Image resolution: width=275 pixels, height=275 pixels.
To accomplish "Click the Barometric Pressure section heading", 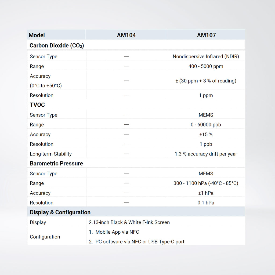I will 56,164.
